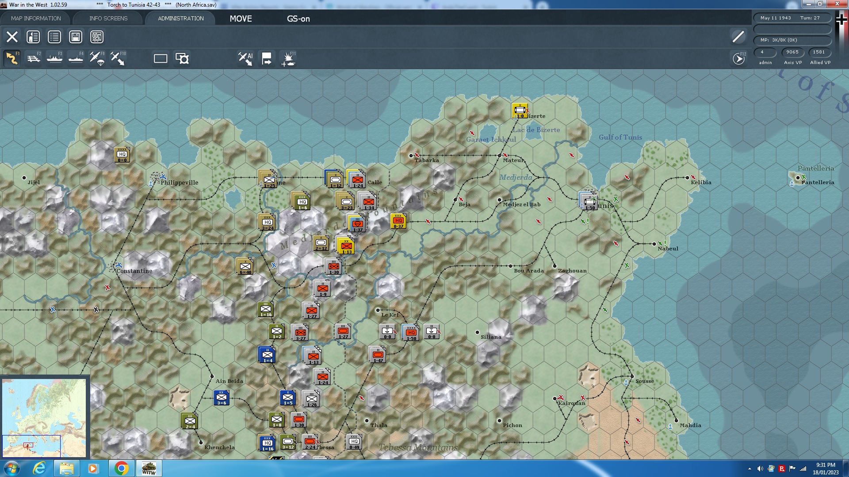The height and width of the screenshot is (477, 849).
Task: Click the X exit icon below tabs
Action: click(x=12, y=37)
